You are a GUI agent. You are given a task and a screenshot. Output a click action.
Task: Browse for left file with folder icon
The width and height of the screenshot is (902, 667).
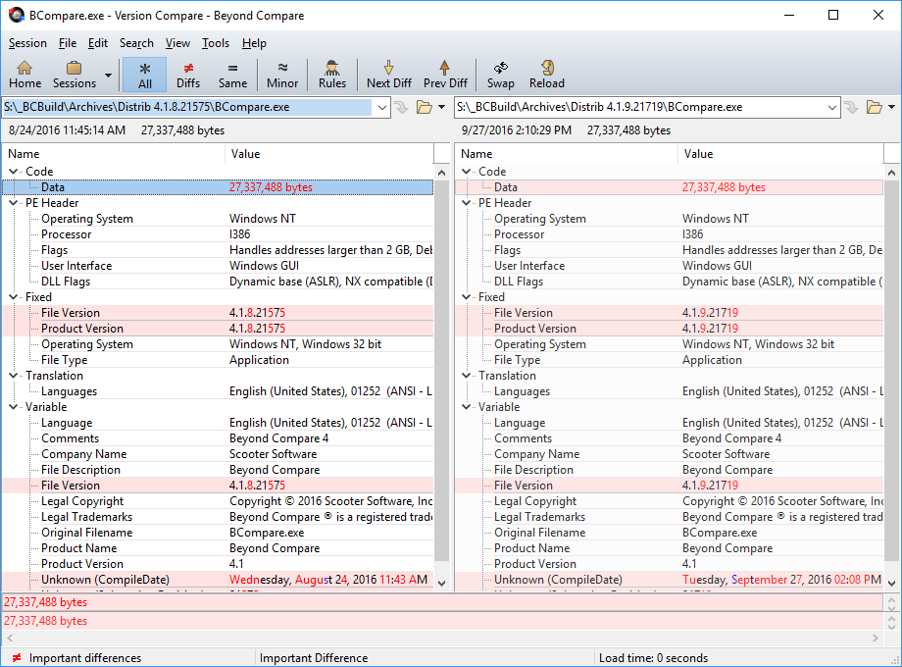[425, 107]
